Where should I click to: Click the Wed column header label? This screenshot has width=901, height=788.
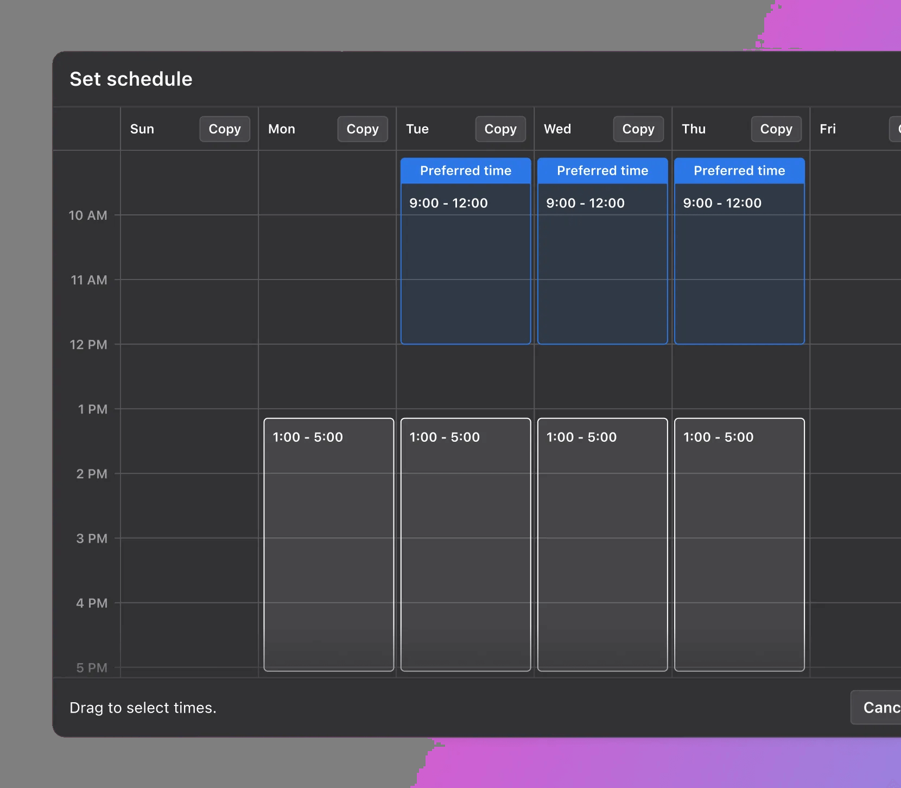click(x=557, y=129)
